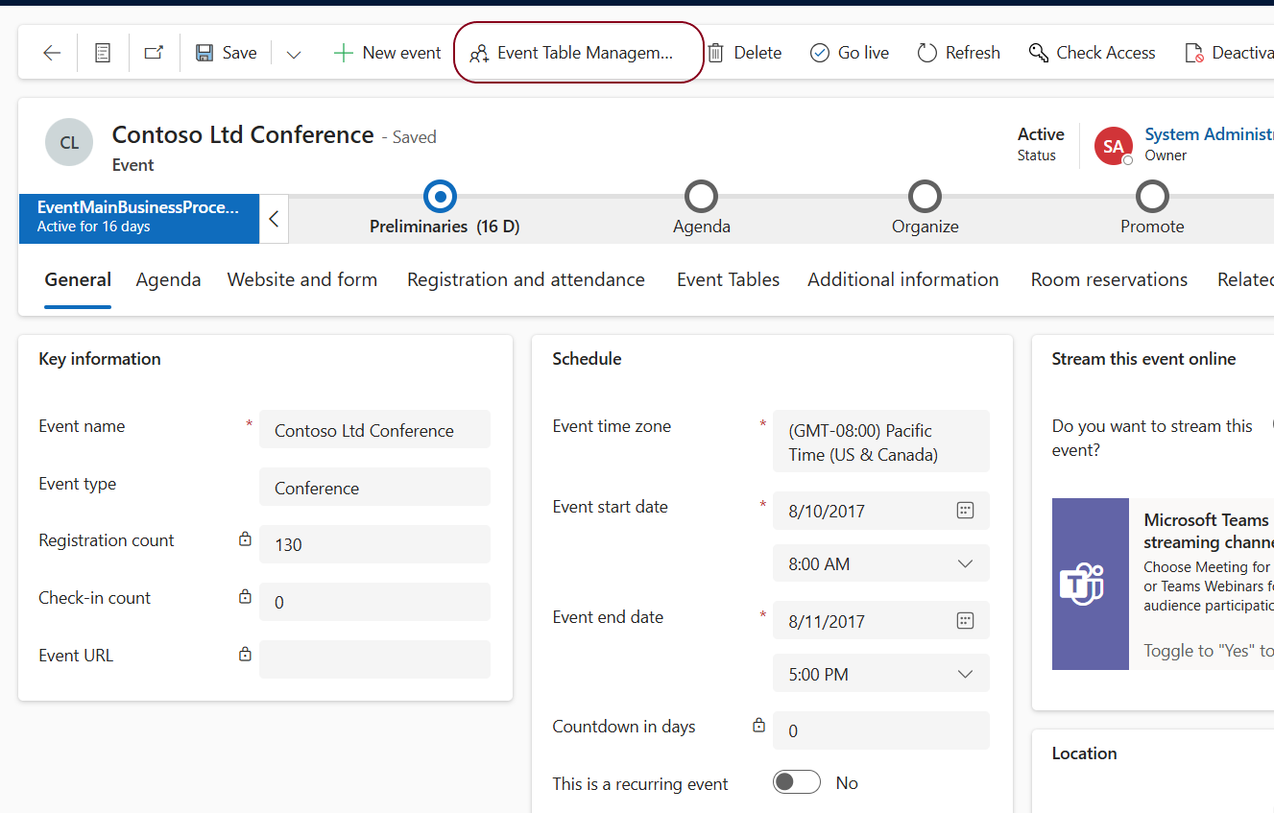The width and height of the screenshot is (1274, 813).
Task: Click the back arrow icon
Action: click(x=52, y=53)
